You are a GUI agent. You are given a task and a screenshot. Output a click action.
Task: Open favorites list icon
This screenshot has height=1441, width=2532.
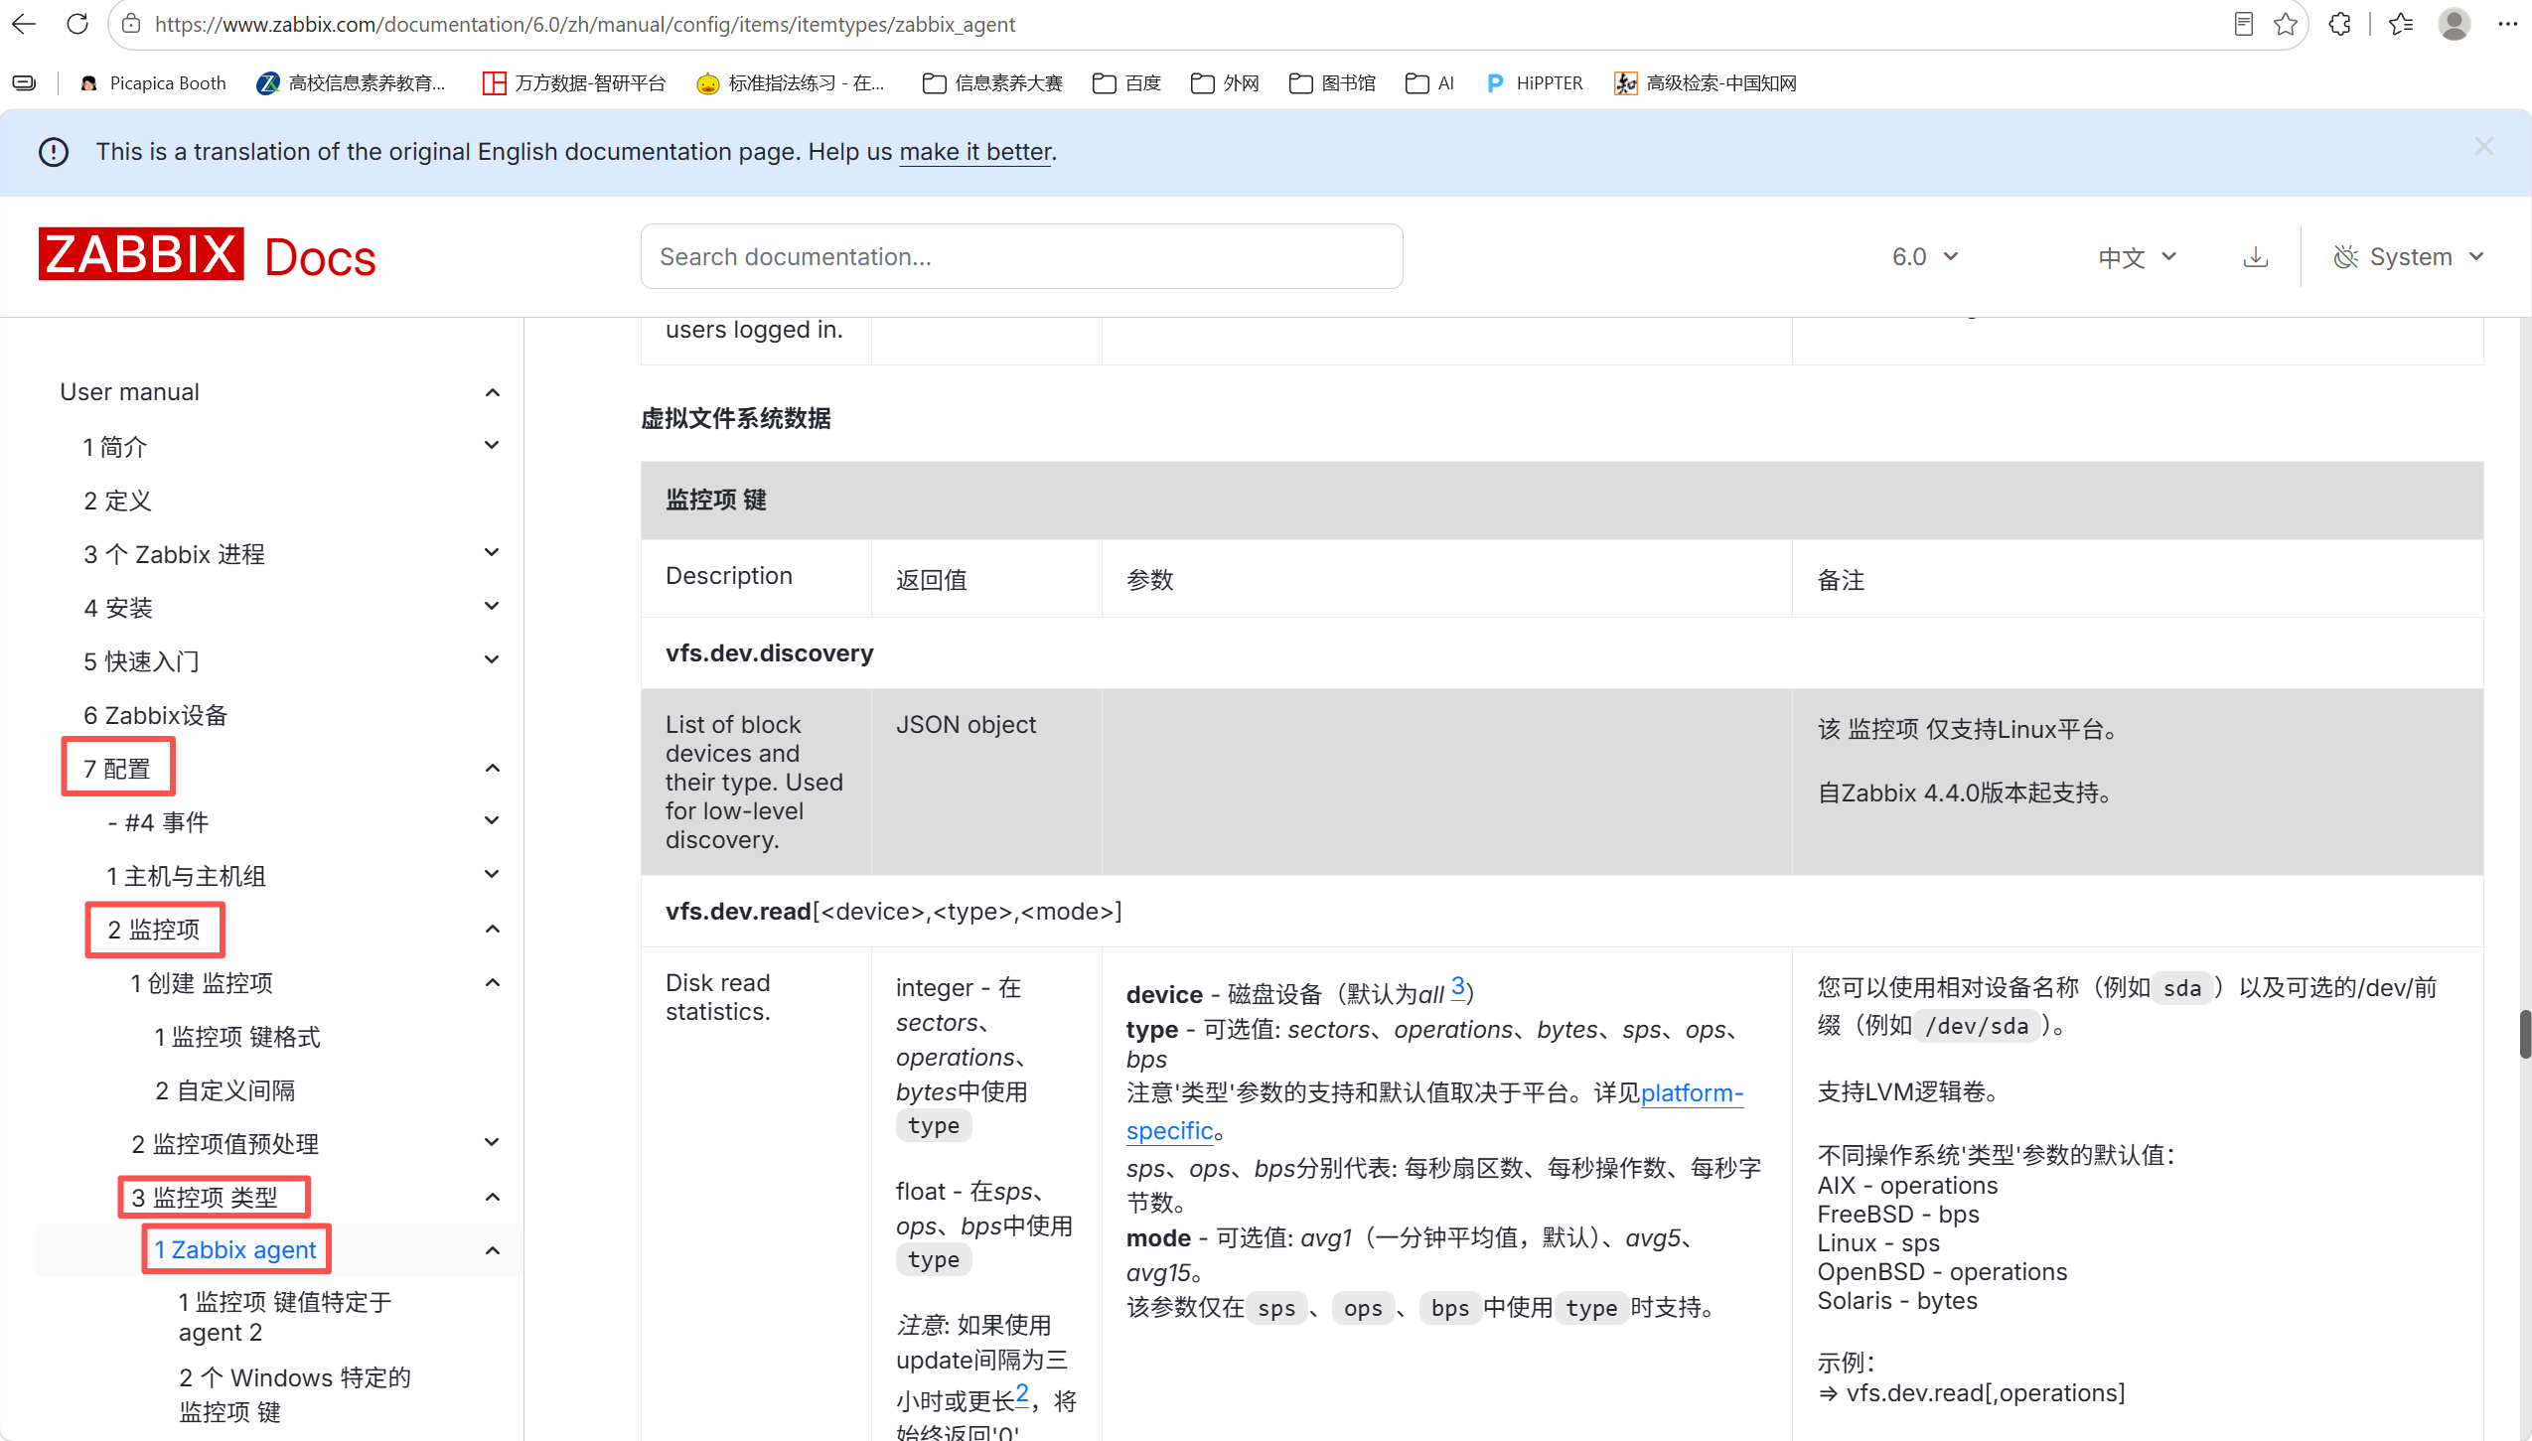[2401, 24]
